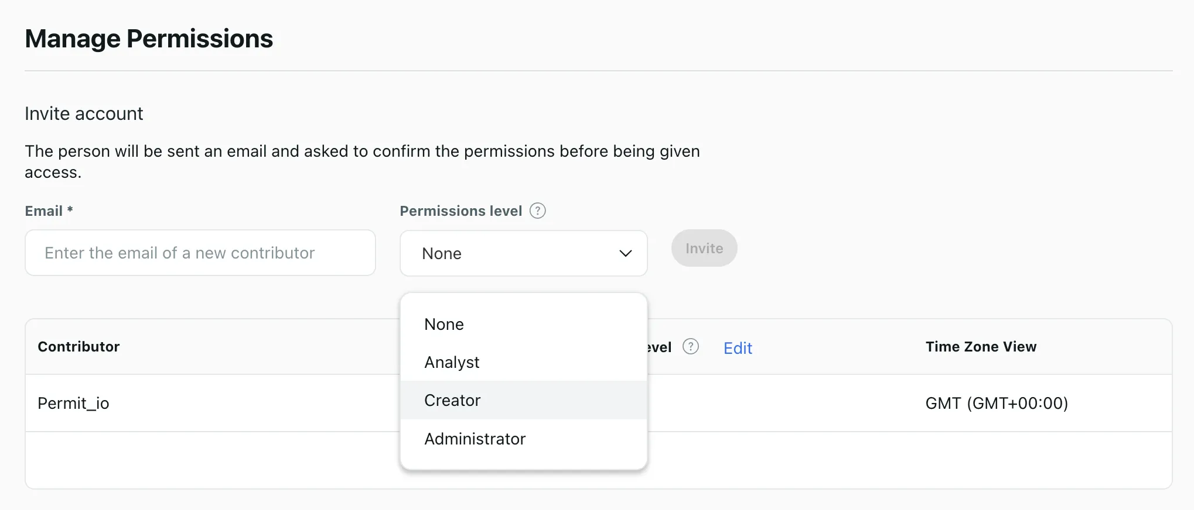The width and height of the screenshot is (1194, 510).
Task: Click the Permissions level label text
Action: coord(460,211)
